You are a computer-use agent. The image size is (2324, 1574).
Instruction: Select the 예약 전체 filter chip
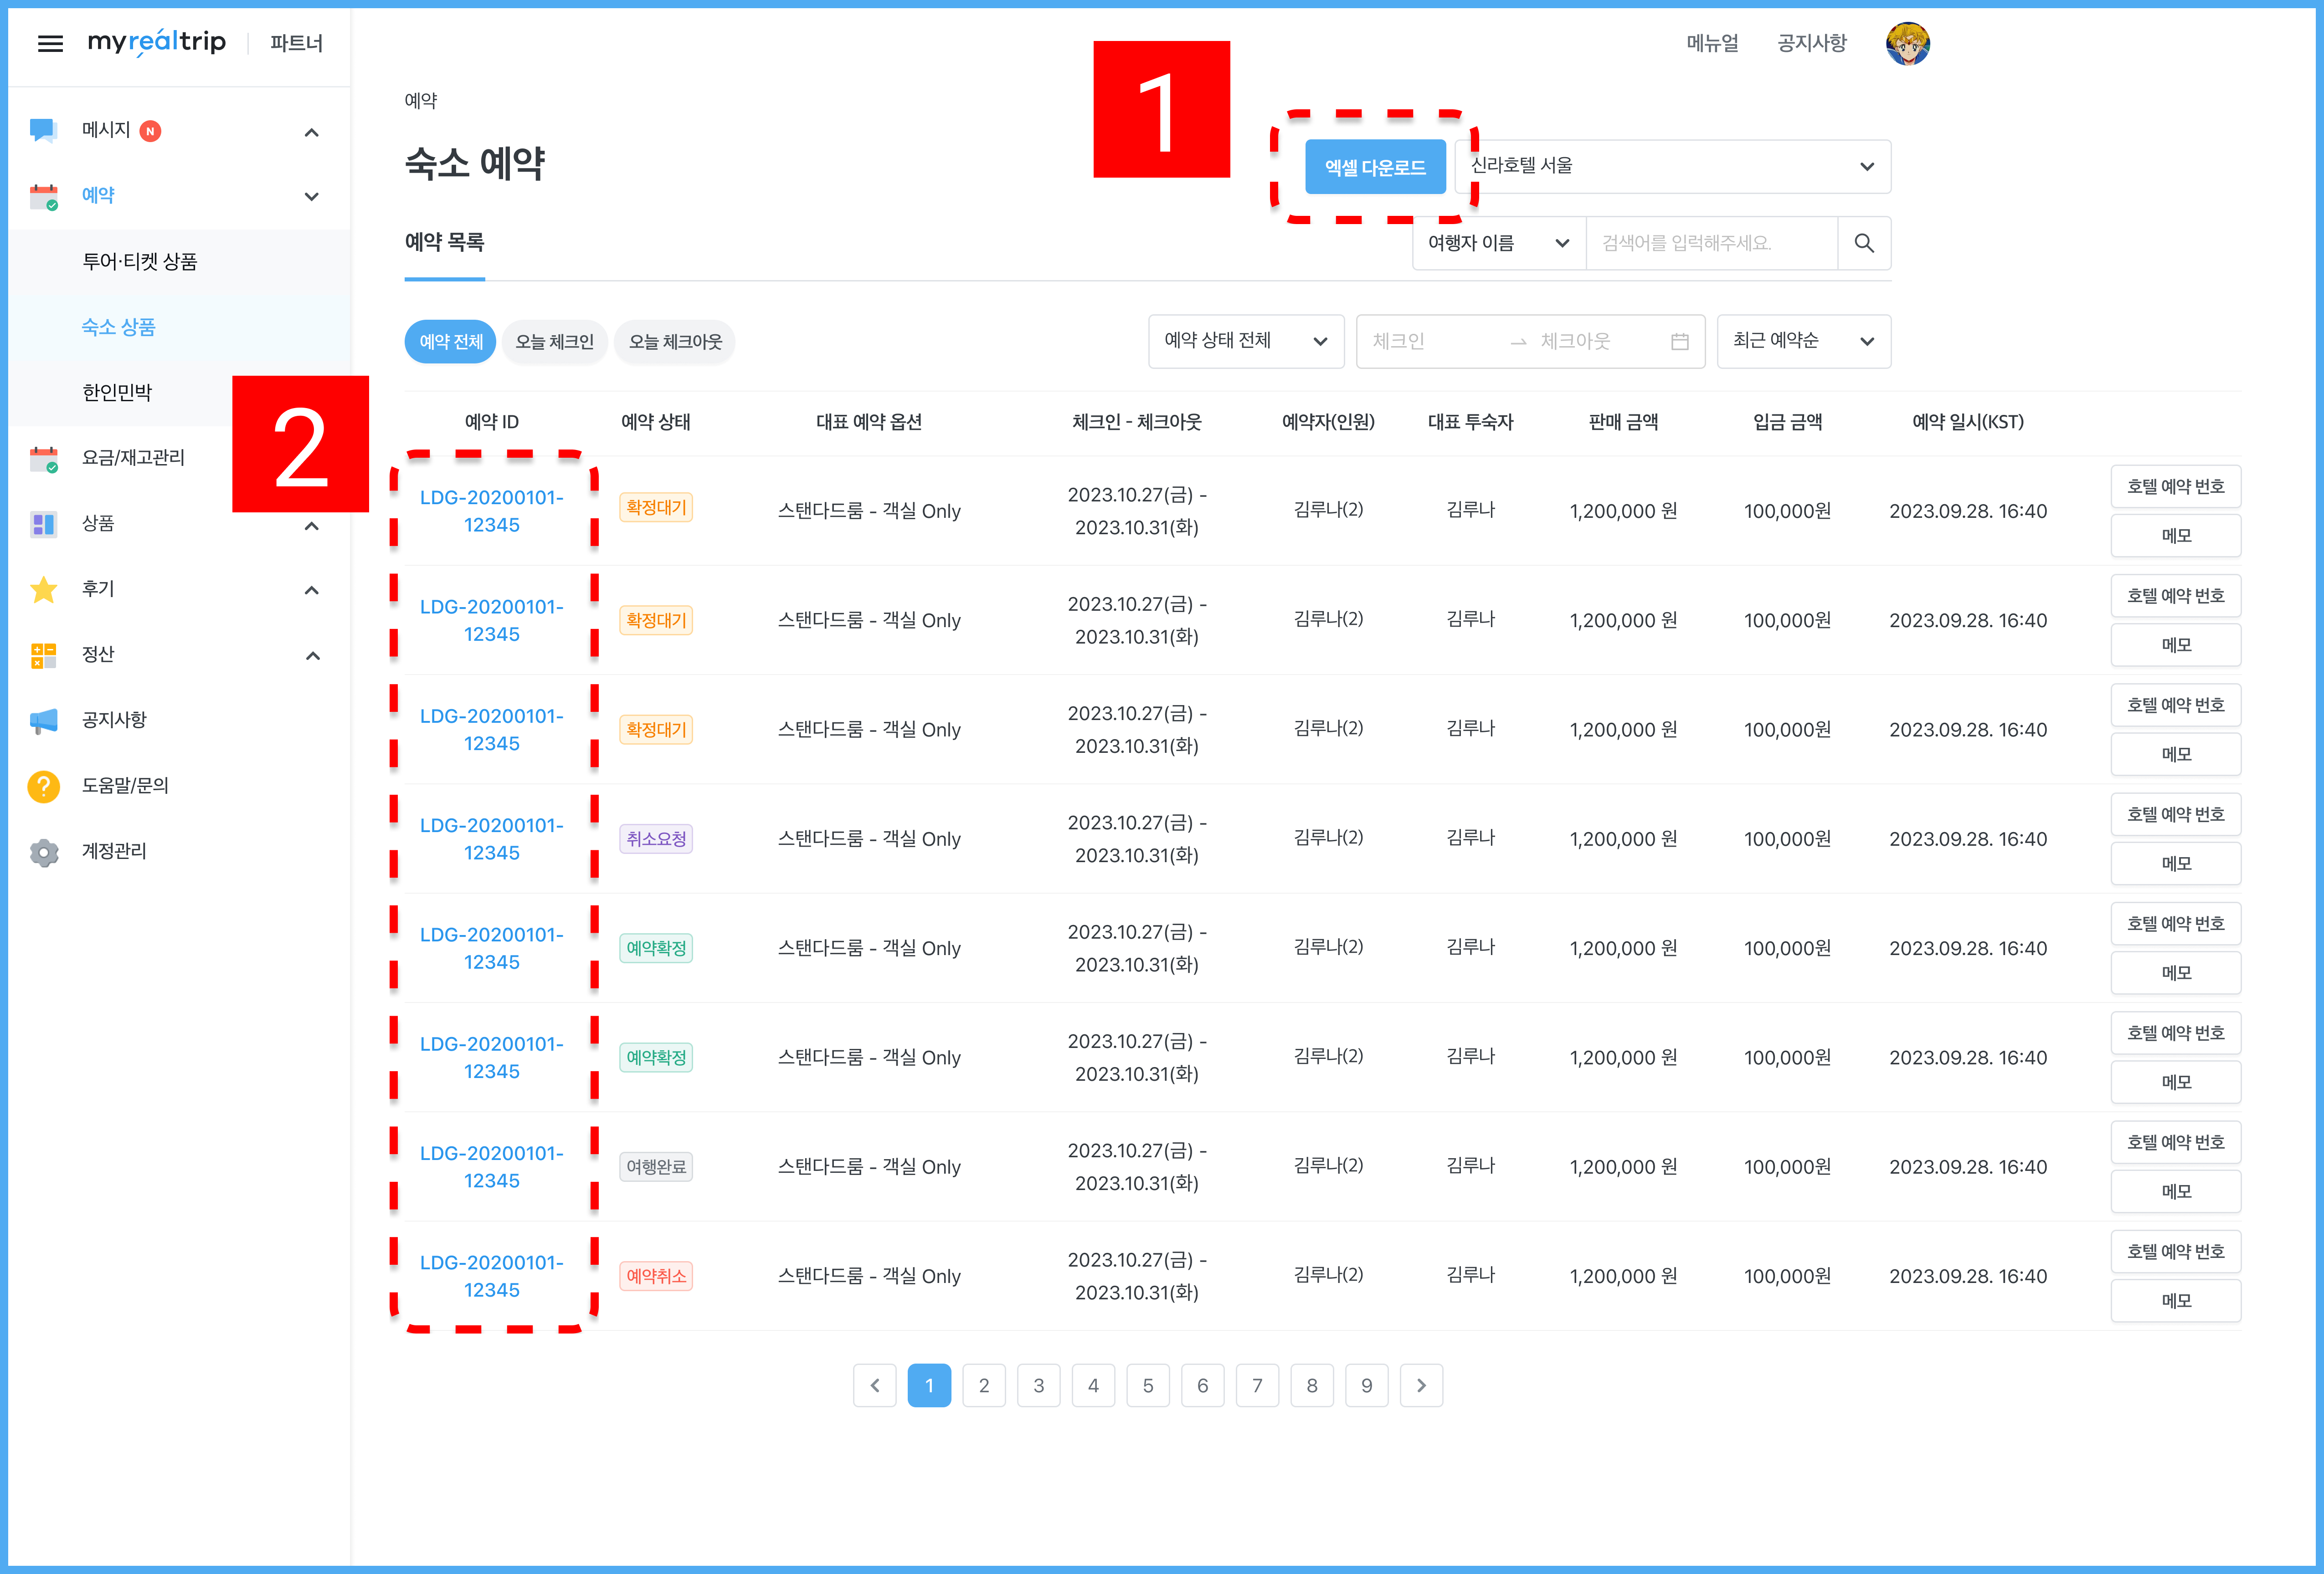(x=450, y=342)
